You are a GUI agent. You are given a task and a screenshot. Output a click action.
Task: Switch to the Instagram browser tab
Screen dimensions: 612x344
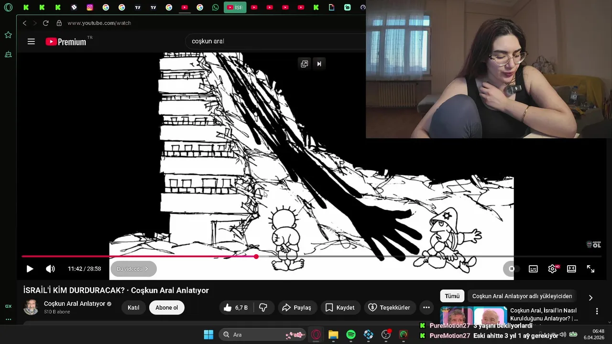click(90, 8)
